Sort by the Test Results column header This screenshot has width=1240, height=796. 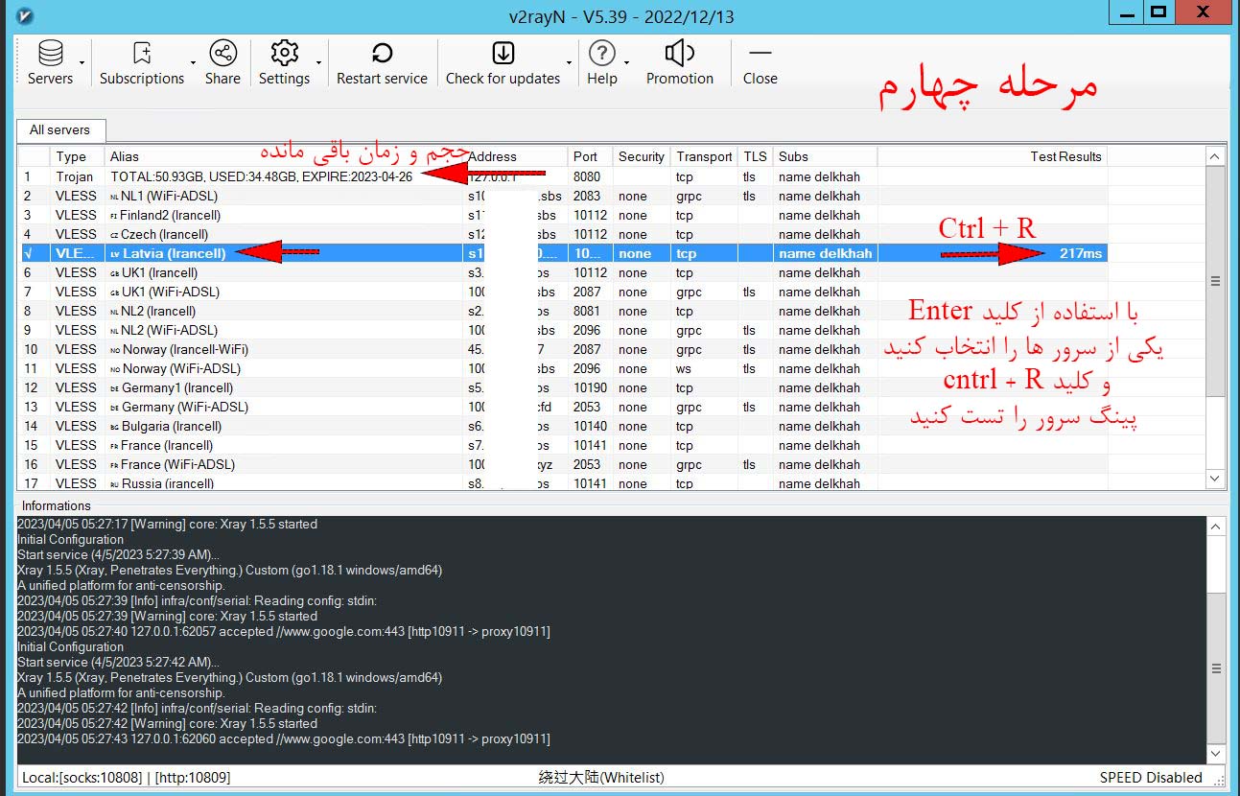(x=993, y=156)
